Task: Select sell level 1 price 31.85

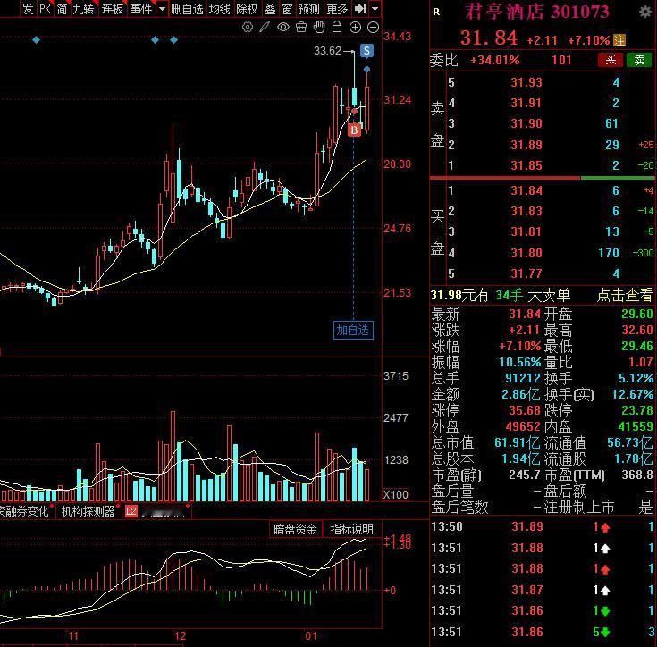Action: (x=526, y=165)
